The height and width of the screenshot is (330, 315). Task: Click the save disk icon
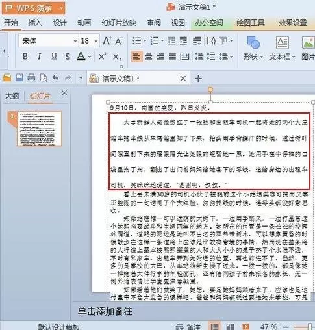(19, 77)
